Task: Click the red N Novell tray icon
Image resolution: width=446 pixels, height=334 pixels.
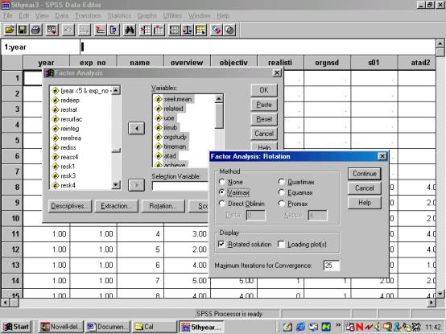Action: point(360,327)
